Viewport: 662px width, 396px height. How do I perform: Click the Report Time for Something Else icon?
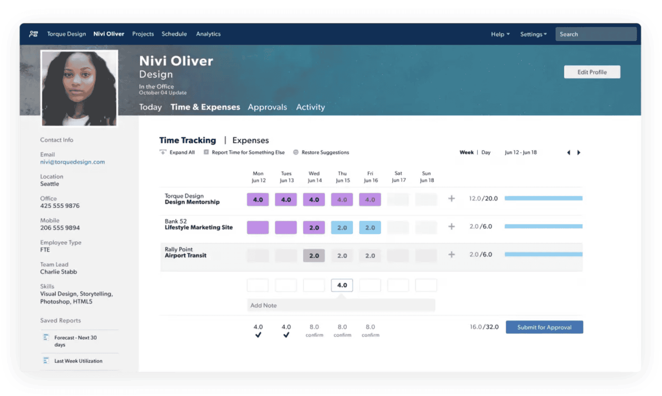[206, 152]
